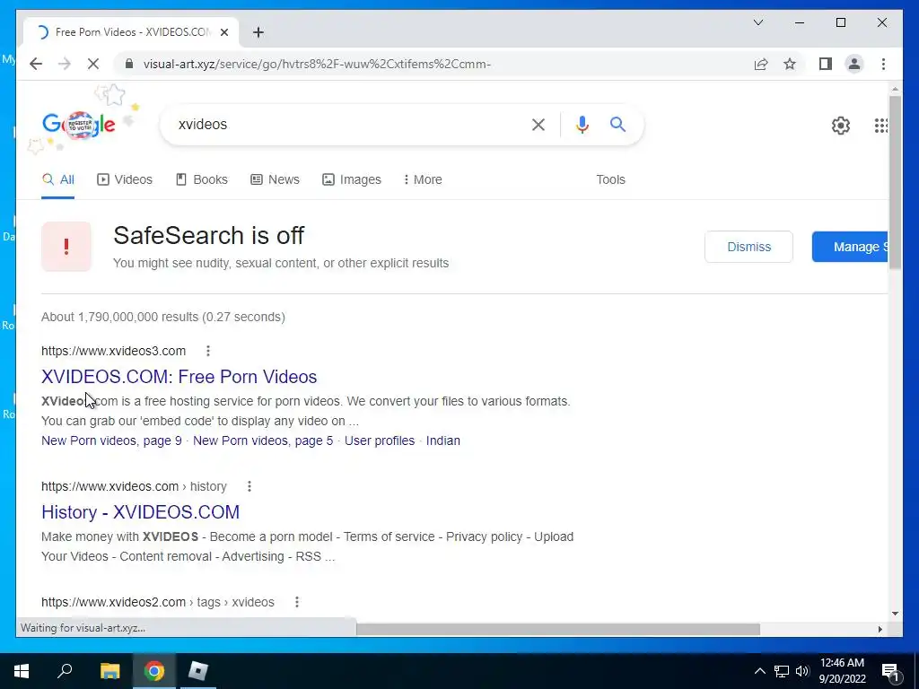Open the network status tray icon
This screenshot has height=689, width=919.
pyautogui.click(x=782, y=671)
